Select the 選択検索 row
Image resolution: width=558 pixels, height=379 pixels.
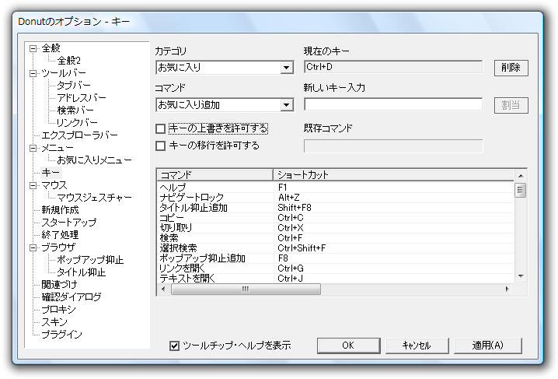click(x=336, y=248)
